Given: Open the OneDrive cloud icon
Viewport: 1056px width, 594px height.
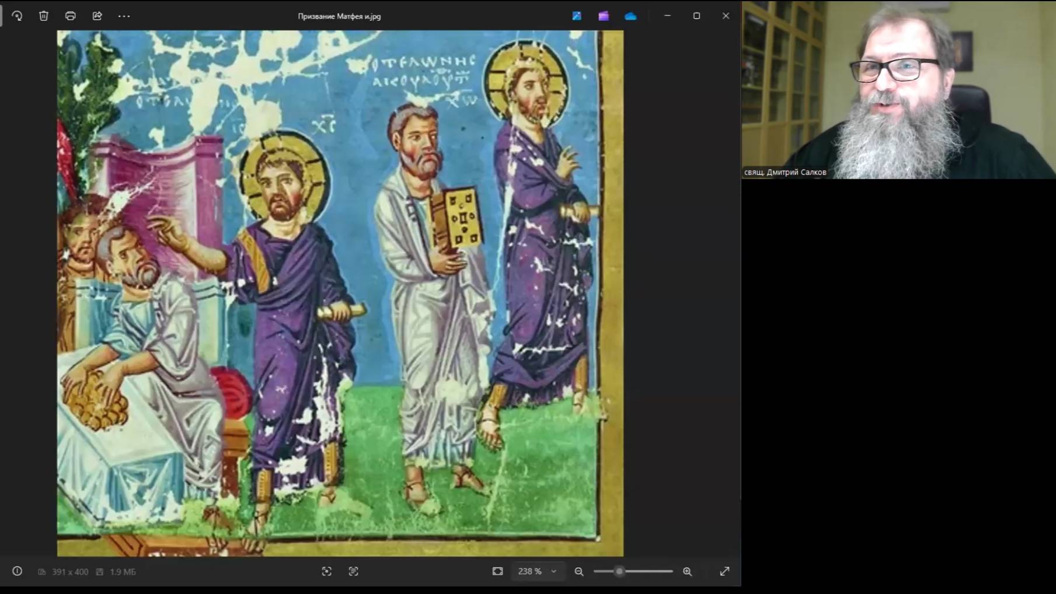Looking at the screenshot, I should tap(630, 16).
